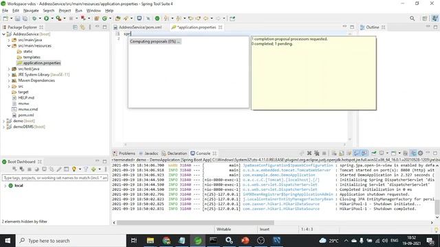Expand src/test/java folder
This screenshot has width=440, height=247.
point(9,69)
